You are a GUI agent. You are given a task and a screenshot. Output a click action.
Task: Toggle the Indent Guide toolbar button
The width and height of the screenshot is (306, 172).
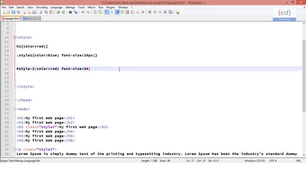click(x=117, y=12)
